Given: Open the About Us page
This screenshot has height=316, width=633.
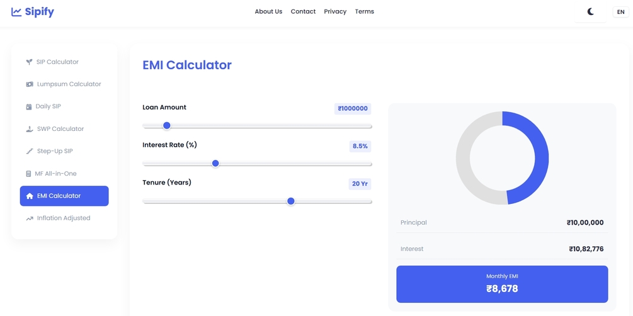Looking at the screenshot, I should (268, 11).
